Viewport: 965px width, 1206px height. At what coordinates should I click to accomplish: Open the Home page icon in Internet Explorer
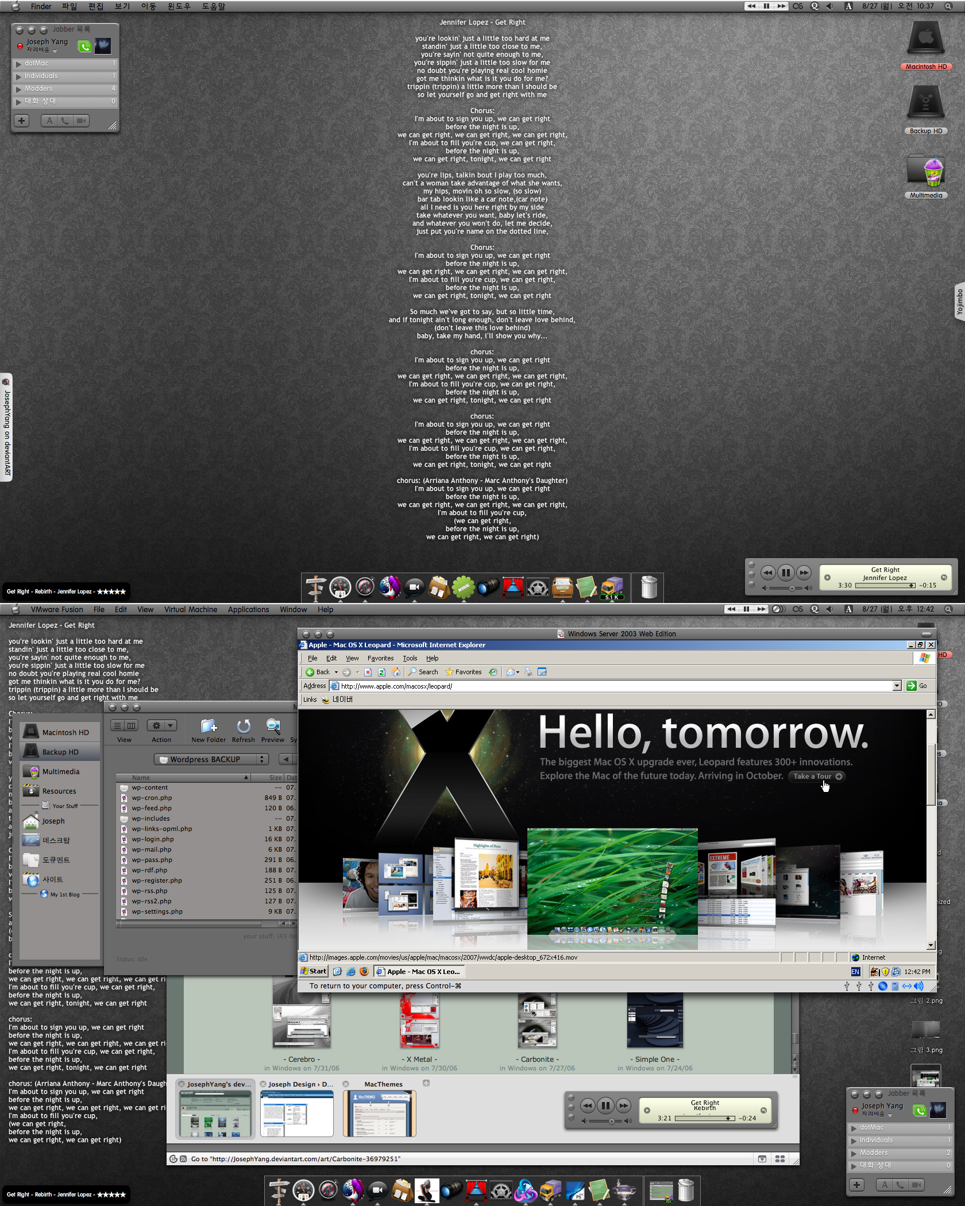(x=395, y=672)
